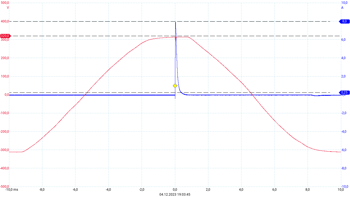Screen dimensions: 350x197
Task: Select the red 320,0 voltage ruler handle
Action: (x=5, y=36)
